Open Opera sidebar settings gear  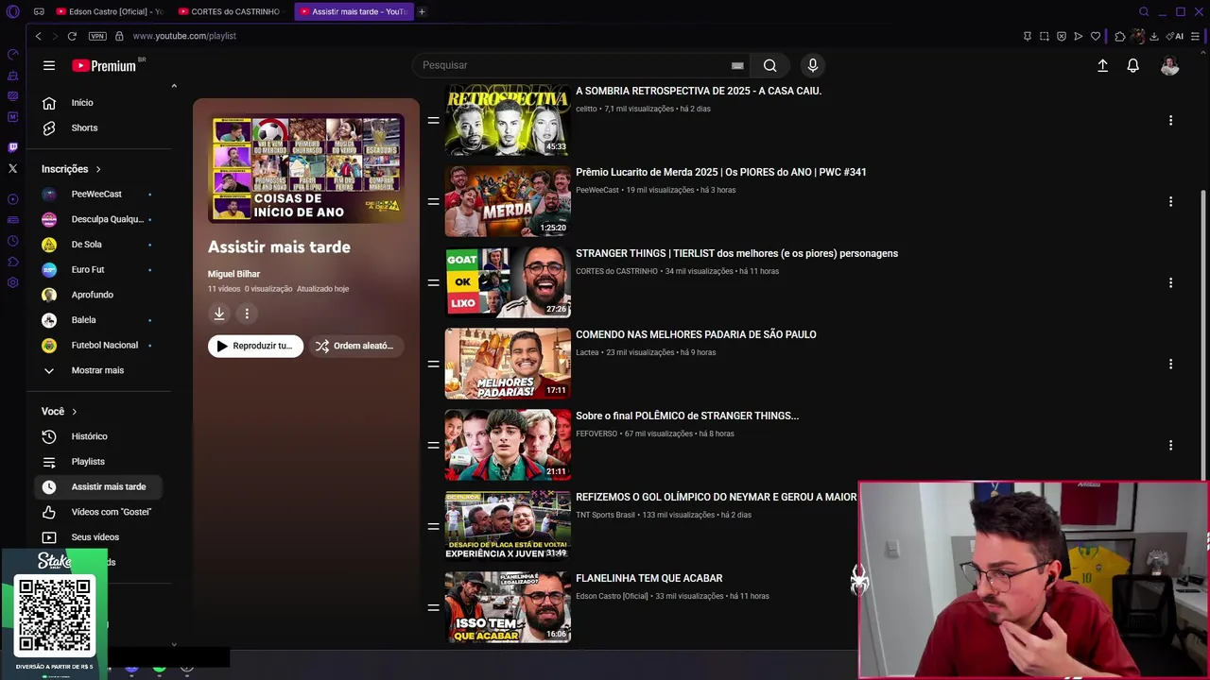click(12, 282)
